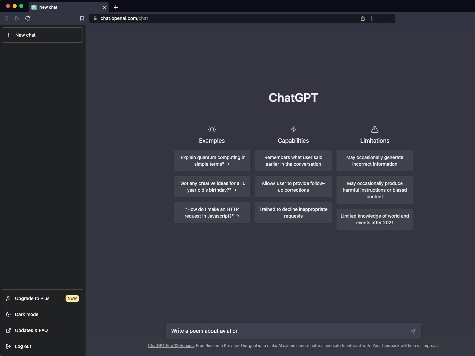The width and height of the screenshot is (475, 356).
Task: Click the browser reload icon
Action: click(28, 18)
